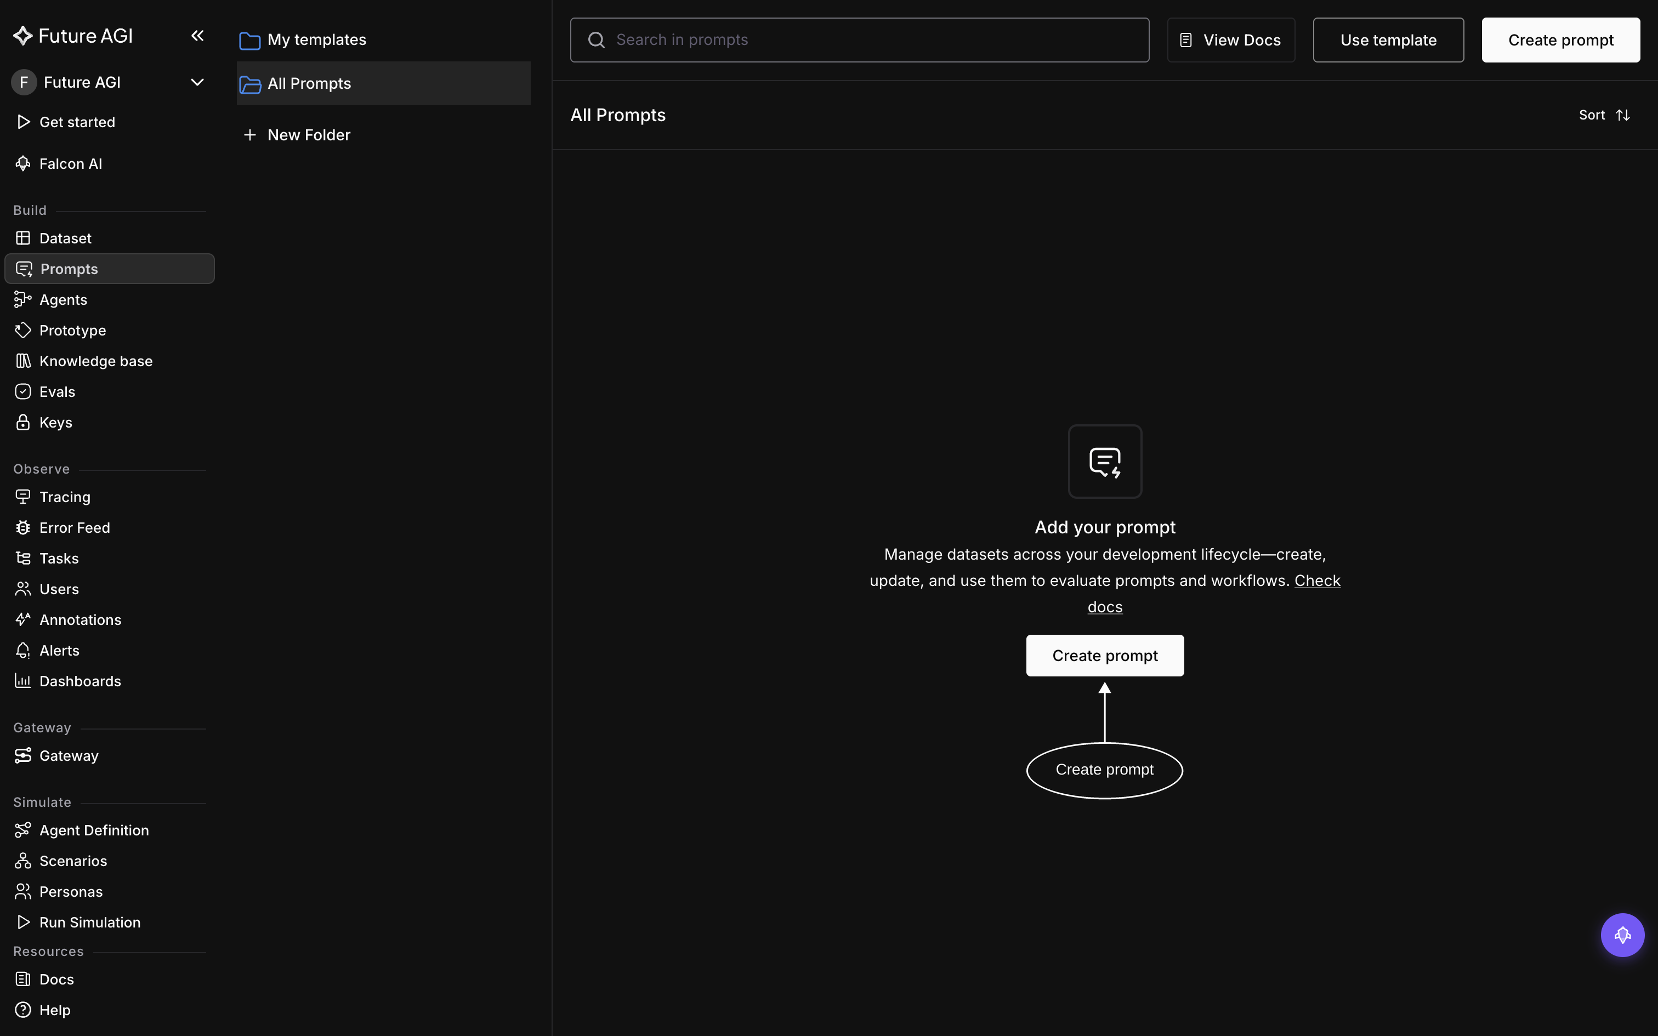Click Create prompt below Add your prompt
1658x1036 pixels.
[x=1104, y=656]
